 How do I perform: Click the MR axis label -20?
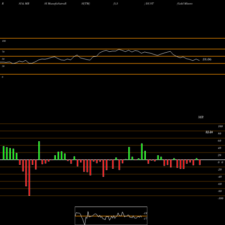[220, 170]
